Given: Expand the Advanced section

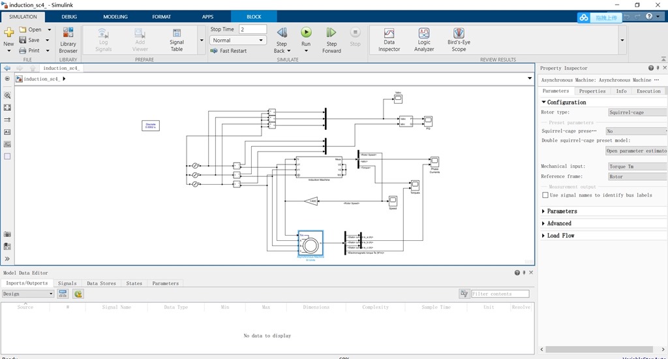Looking at the screenshot, I should point(543,223).
